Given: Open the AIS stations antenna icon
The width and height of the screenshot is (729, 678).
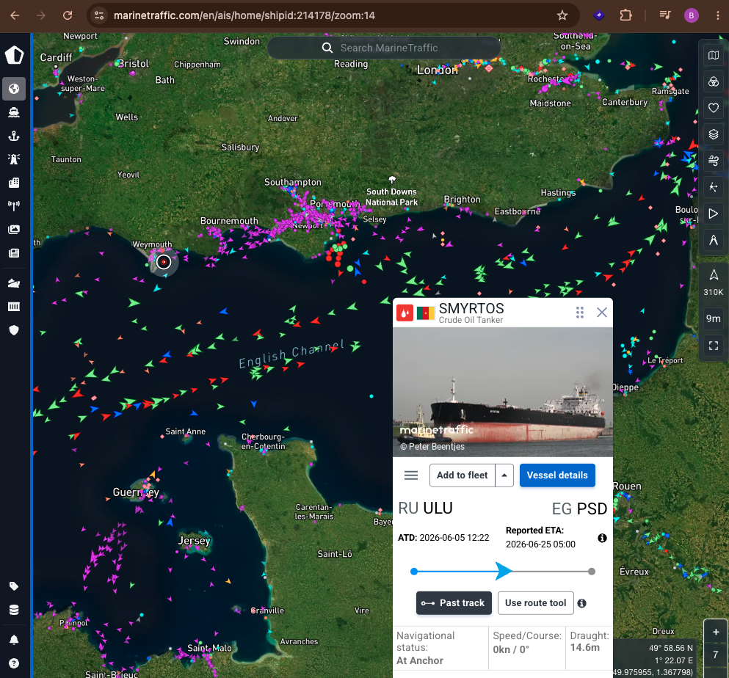Looking at the screenshot, I should pyautogui.click(x=14, y=206).
